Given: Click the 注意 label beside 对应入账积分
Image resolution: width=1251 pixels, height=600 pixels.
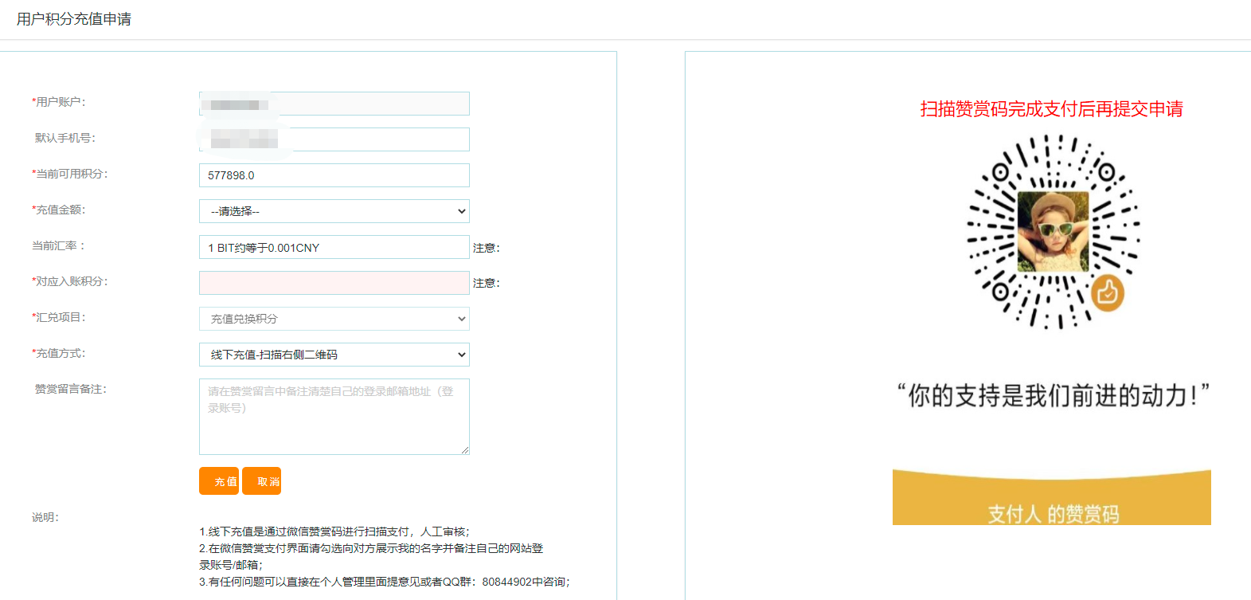Looking at the screenshot, I should point(487,283).
